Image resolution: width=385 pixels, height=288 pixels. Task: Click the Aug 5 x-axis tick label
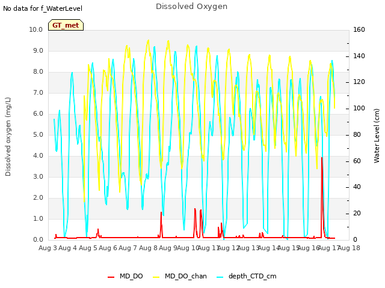pos(88,248)
